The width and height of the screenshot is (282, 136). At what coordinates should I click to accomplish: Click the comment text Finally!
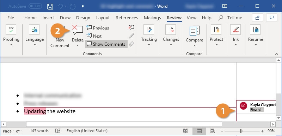(x=256, y=110)
